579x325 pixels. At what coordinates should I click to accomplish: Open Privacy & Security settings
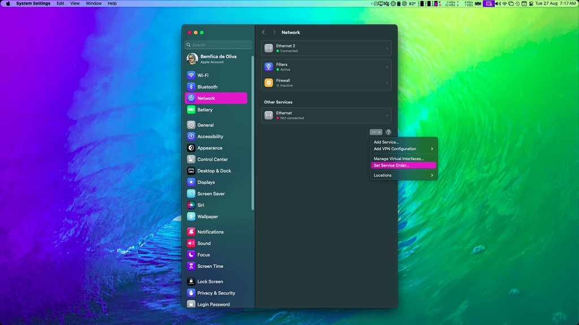coord(215,293)
